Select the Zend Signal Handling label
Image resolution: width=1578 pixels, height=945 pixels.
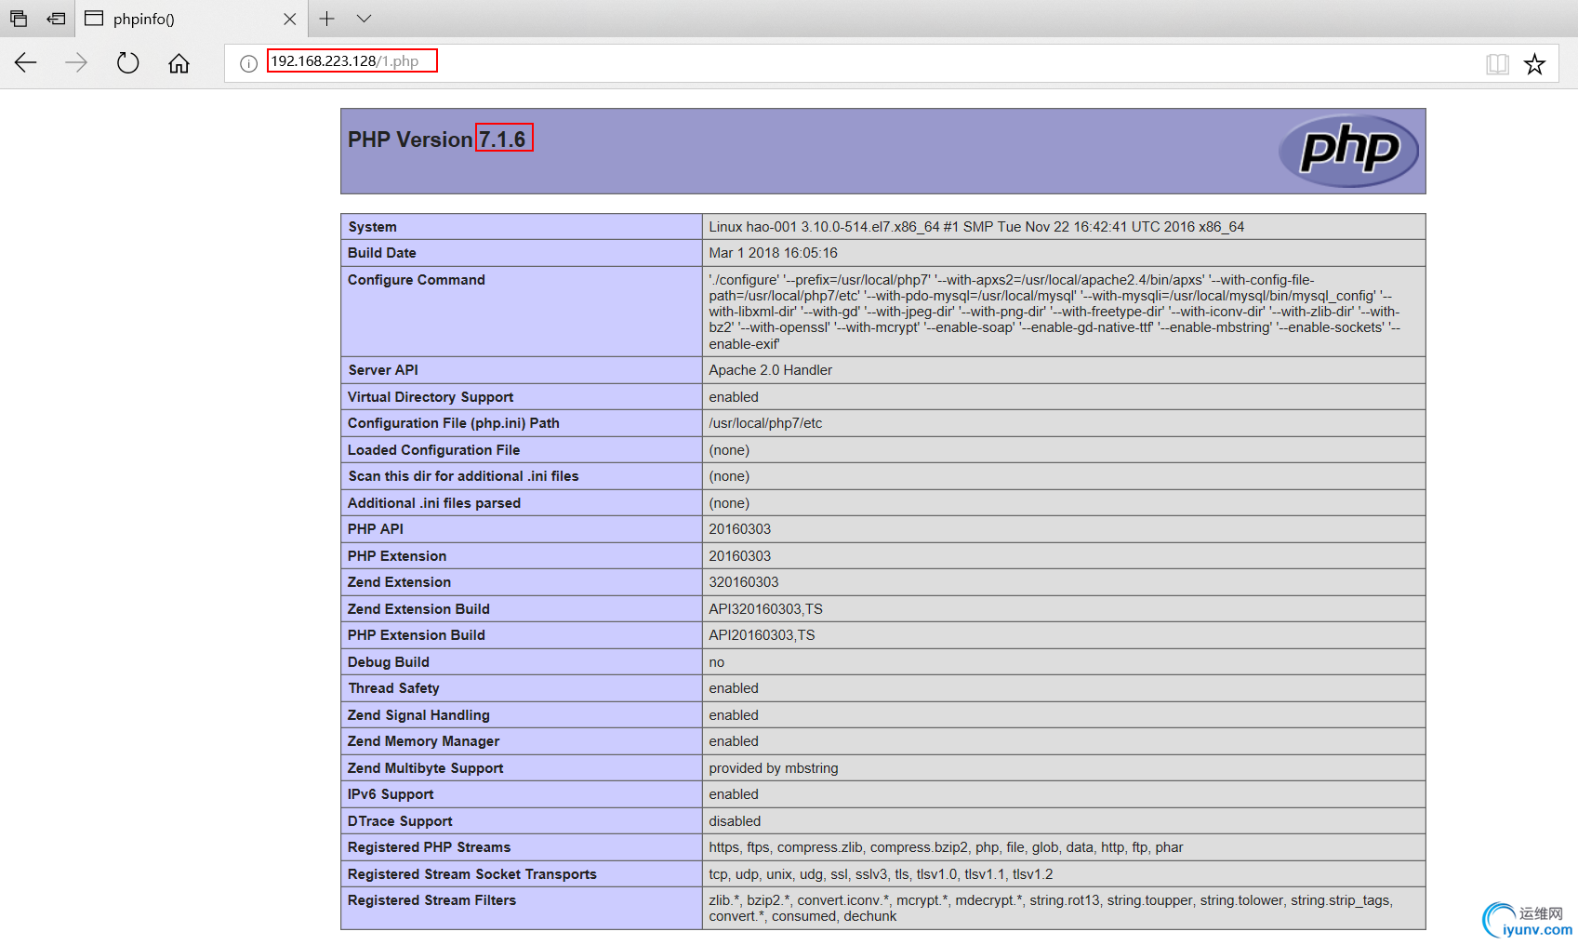tap(418, 715)
